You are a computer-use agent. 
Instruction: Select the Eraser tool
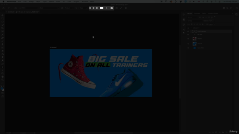point(3,51)
